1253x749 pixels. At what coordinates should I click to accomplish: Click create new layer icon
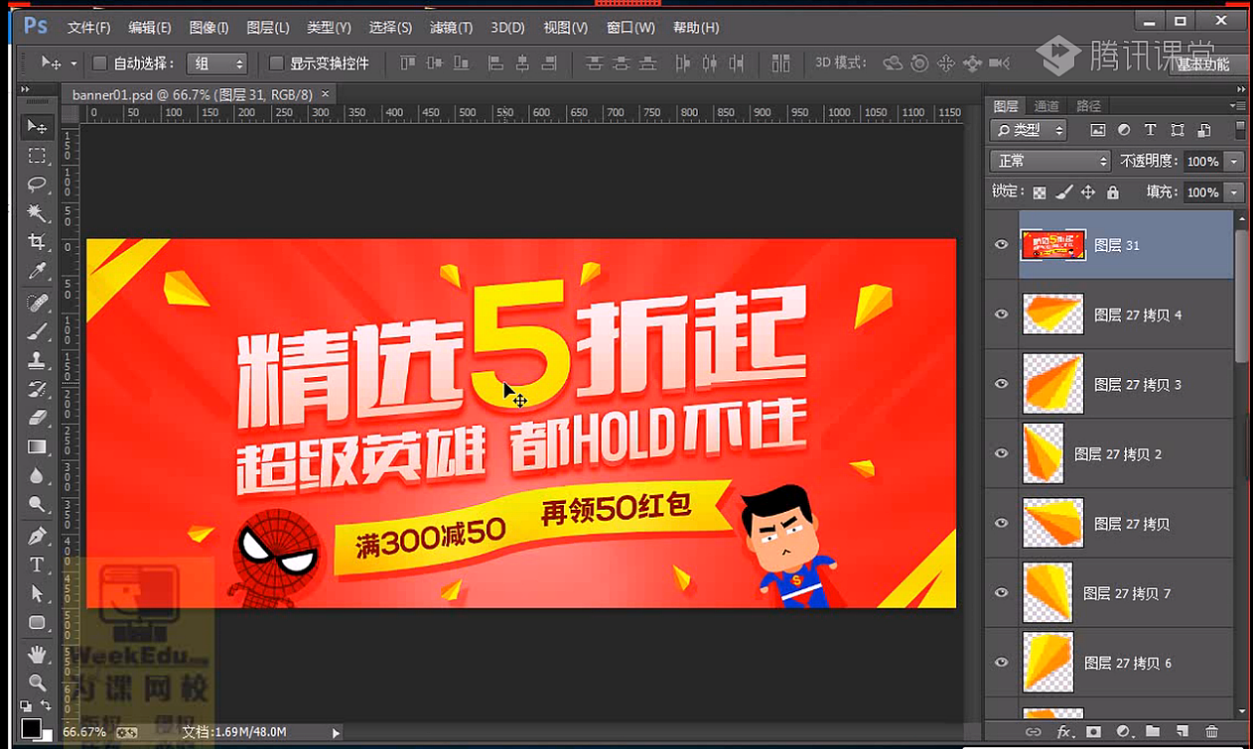[x=1183, y=732]
